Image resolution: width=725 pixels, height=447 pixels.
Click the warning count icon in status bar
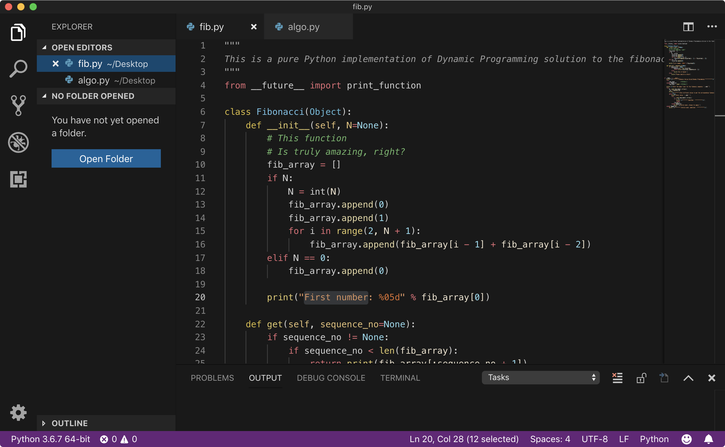(124, 439)
